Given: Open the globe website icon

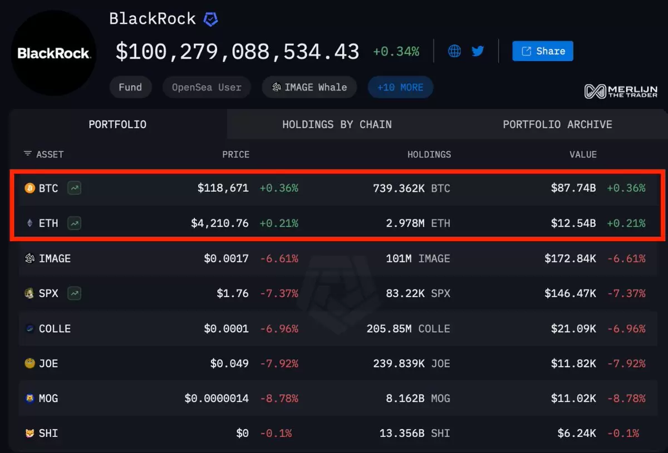Looking at the screenshot, I should [454, 51].
